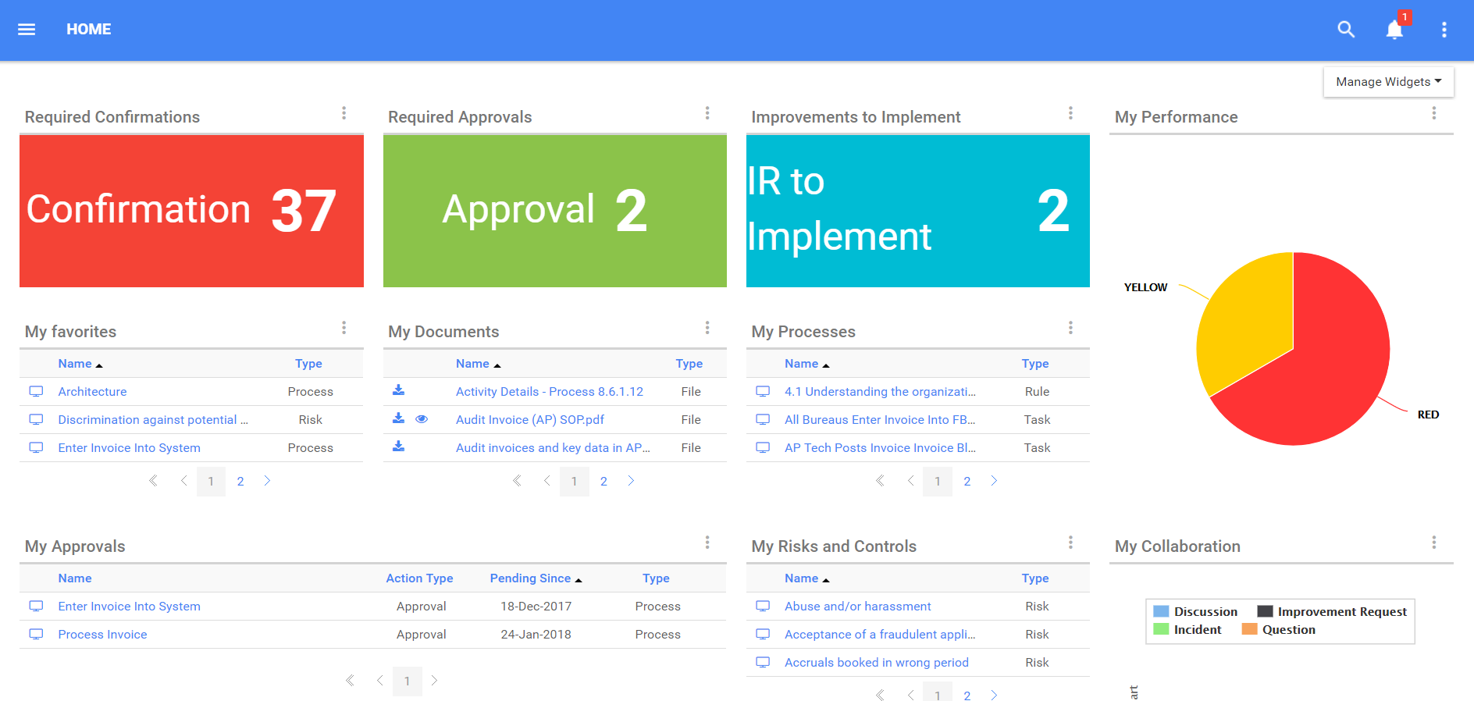Open the notifications bell
Screen dimensions: 1474x701
[1394, 30]
